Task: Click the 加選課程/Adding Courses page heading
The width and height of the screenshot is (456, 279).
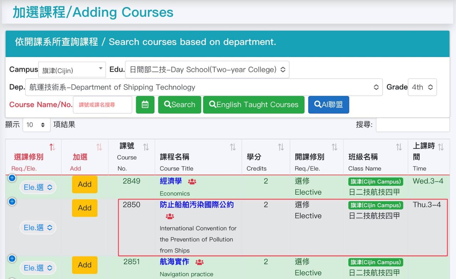Action: coord(93,12)
